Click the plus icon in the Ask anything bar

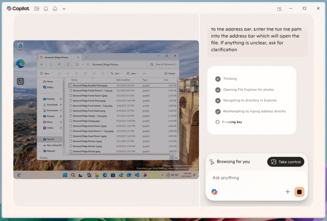point(287,192)
